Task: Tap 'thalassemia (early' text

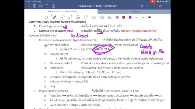Action: tap(93, 68)
